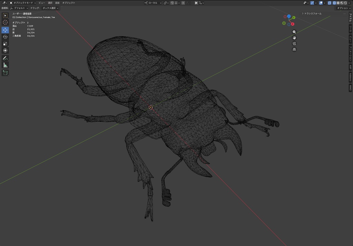
Task: Open the オブジェクト menu
Action: 69,3
